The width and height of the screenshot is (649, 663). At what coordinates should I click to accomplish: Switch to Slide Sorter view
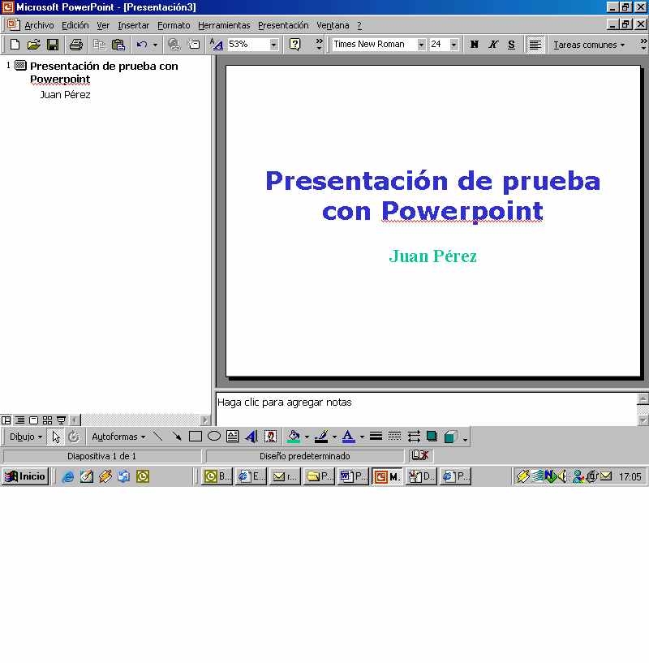[x=47, y=420]
